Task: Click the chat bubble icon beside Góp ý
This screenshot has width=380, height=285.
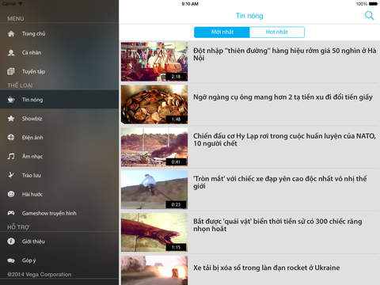Action: [11, 260]
